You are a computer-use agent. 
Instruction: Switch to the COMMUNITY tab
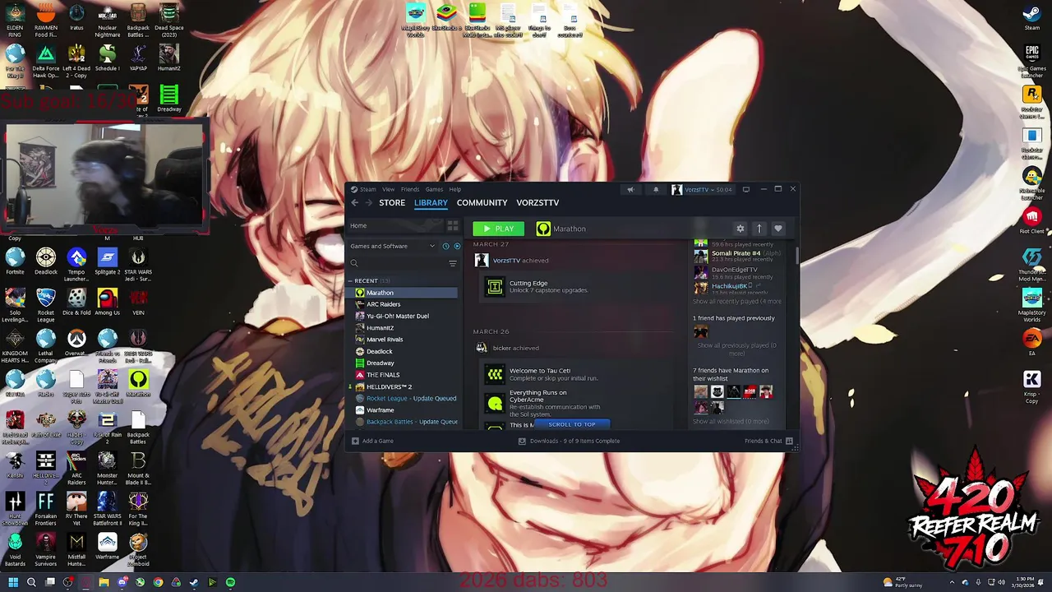pos(482,202)
